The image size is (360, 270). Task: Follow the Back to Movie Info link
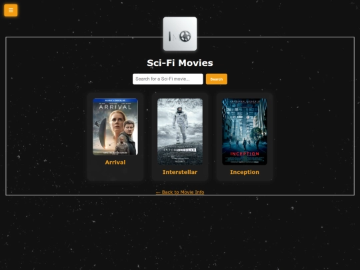[x=180, y=192]
